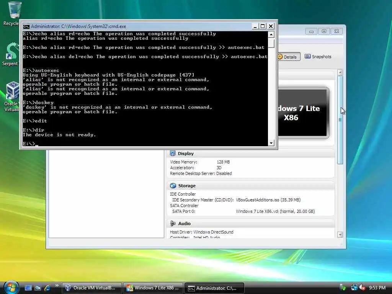Click the Display monitor icon
This screenshot has height=294, width=392.
pos(173,153)
